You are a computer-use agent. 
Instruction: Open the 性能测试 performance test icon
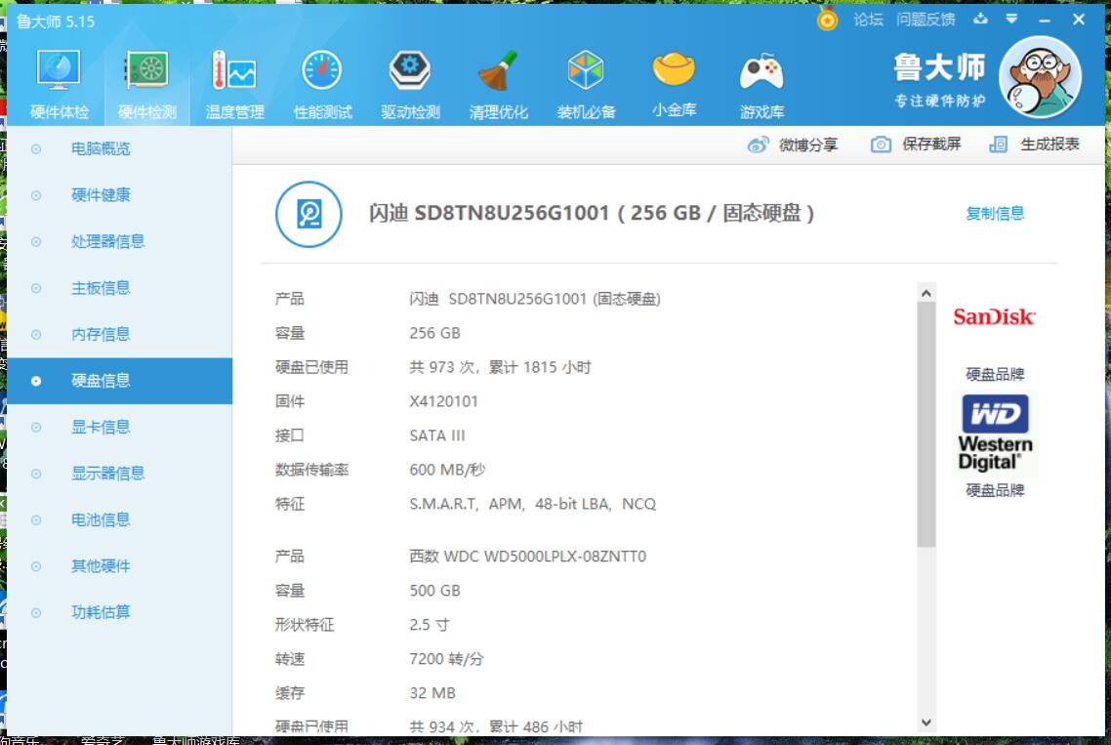322,72
